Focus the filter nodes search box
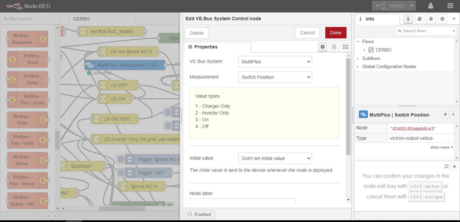This screenshot has height=222, width=460. (30, 19)
